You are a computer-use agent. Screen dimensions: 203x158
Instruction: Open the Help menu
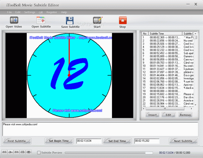tap(64, 12)
